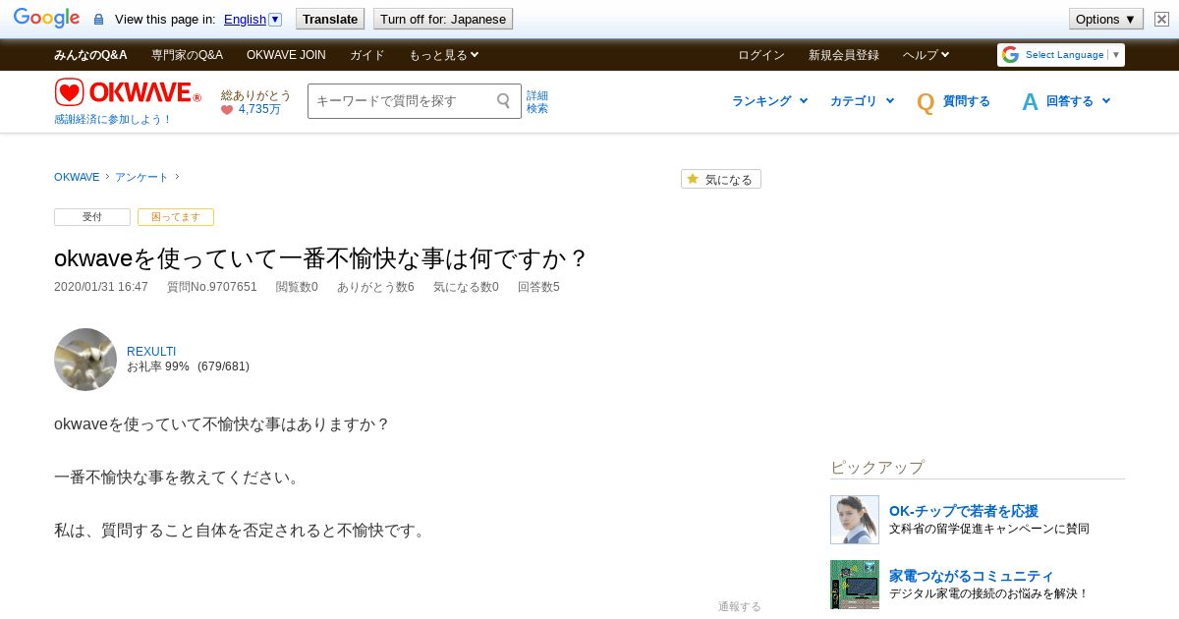1179x619 pixels.
Task: Click 気になる数0 count text
Action: point(466,287)
